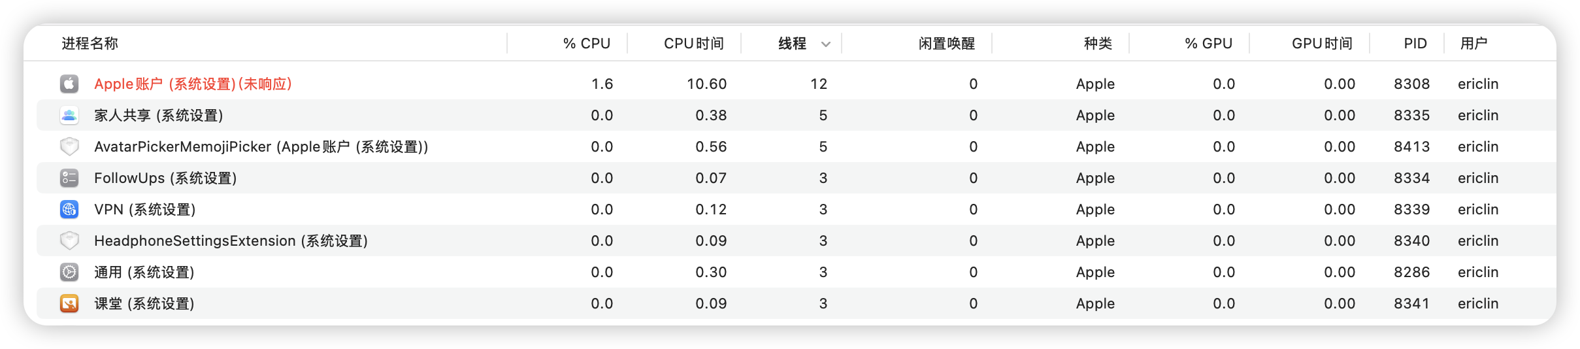The width and height of the screenshot is (1580, 349).
Task: Sort by 种类 column header
Action: point(1098,44)
